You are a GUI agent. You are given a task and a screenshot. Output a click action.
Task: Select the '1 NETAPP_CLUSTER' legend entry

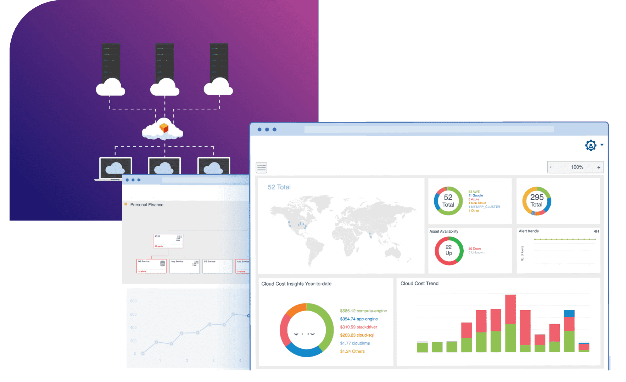(x=484, y=207)
